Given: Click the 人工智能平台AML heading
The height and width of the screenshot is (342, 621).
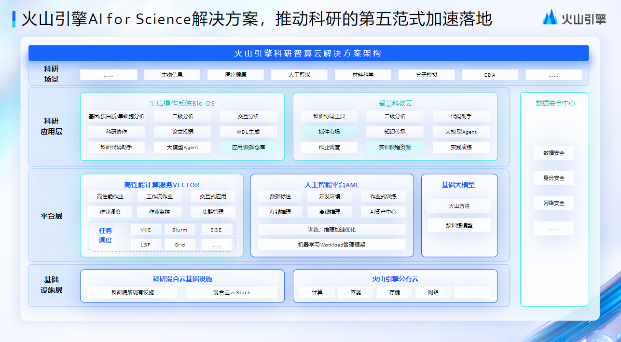Looking at the screenshot, I should pyautogui.click(x=332, y=185).
